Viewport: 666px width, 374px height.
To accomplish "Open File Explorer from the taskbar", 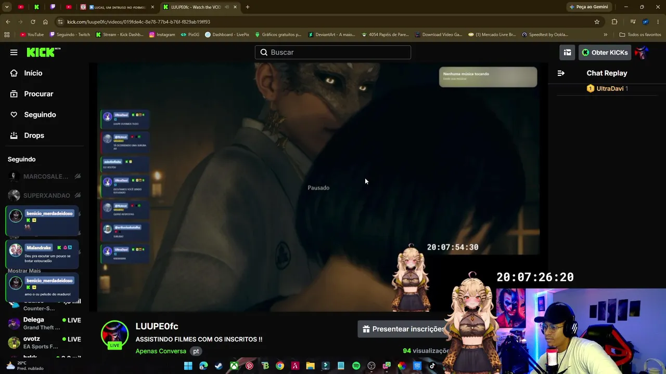I will (310, 366).
